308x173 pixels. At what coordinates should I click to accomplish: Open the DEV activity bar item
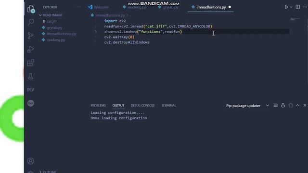tap(30, 90)
